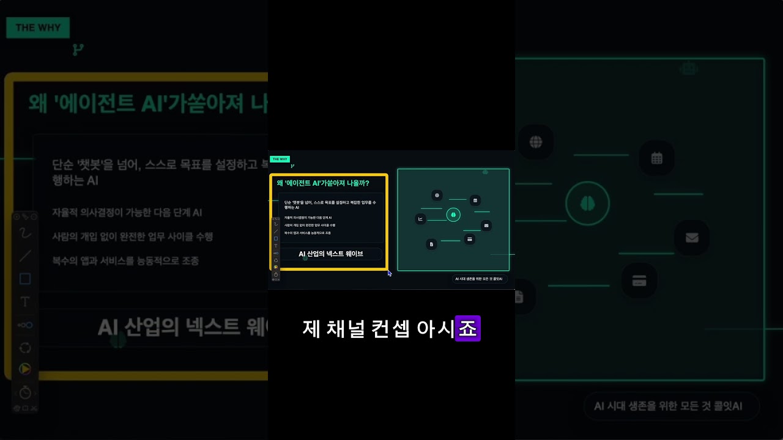
Task: Click the globe node in the center slide diagram
Action: 437,196
